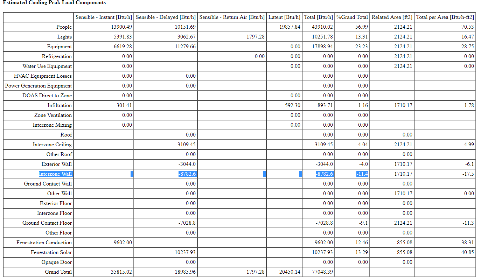Click the Other Wall row label

(x=60, y=194)
